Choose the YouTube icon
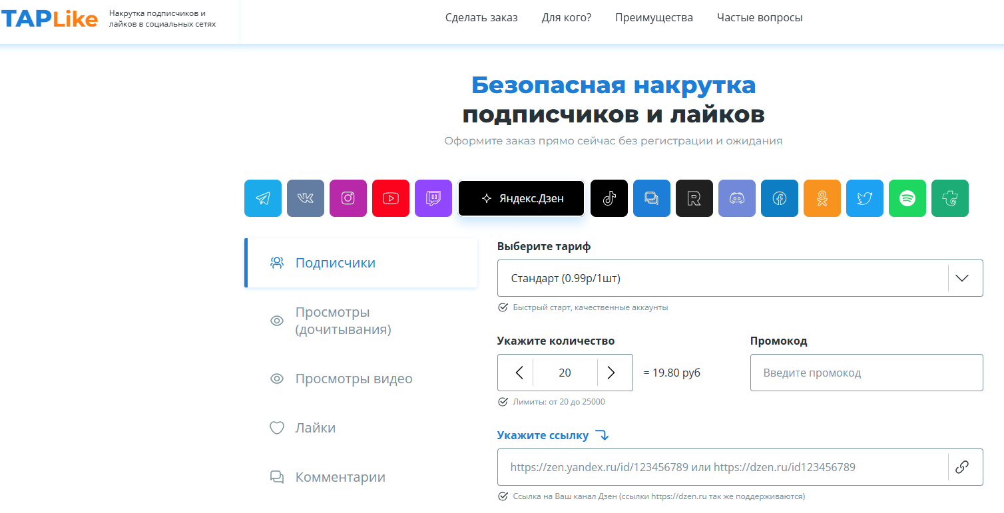Image resolution: width=1004 pixels, height=513 pixels. 391,198
